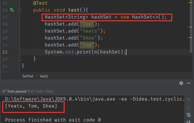The height and width of the screenshot is (123, 194).
Task: Click the HashSet declaration on line 17
Action: 106,17
